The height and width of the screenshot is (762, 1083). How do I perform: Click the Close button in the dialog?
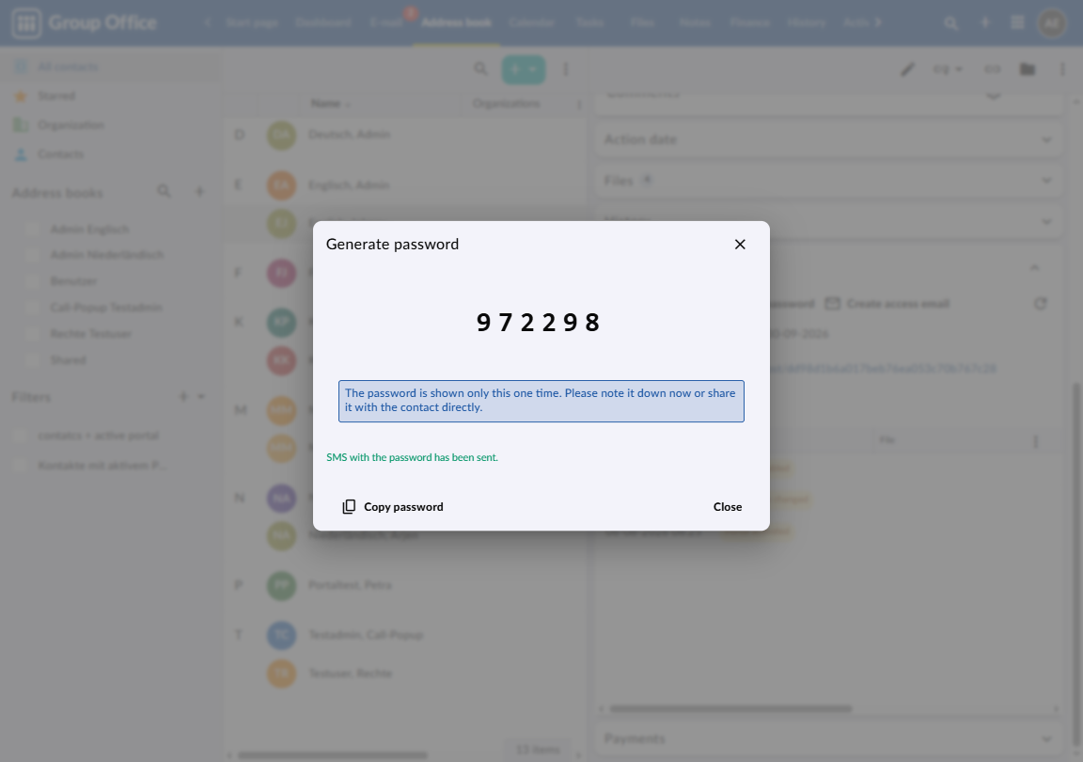click(x=728, y=507)
